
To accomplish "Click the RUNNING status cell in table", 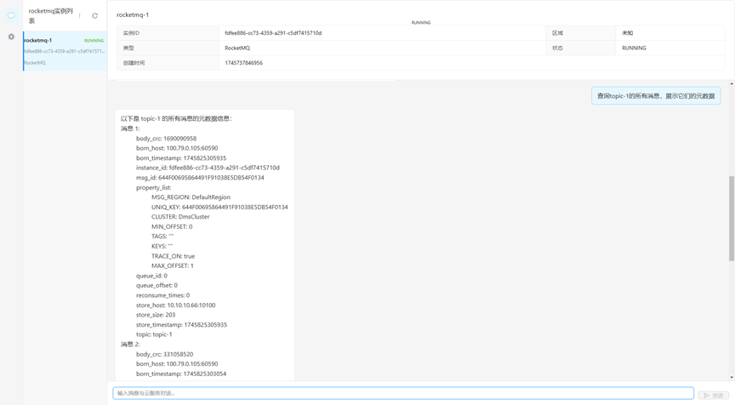I will (634, 48).
